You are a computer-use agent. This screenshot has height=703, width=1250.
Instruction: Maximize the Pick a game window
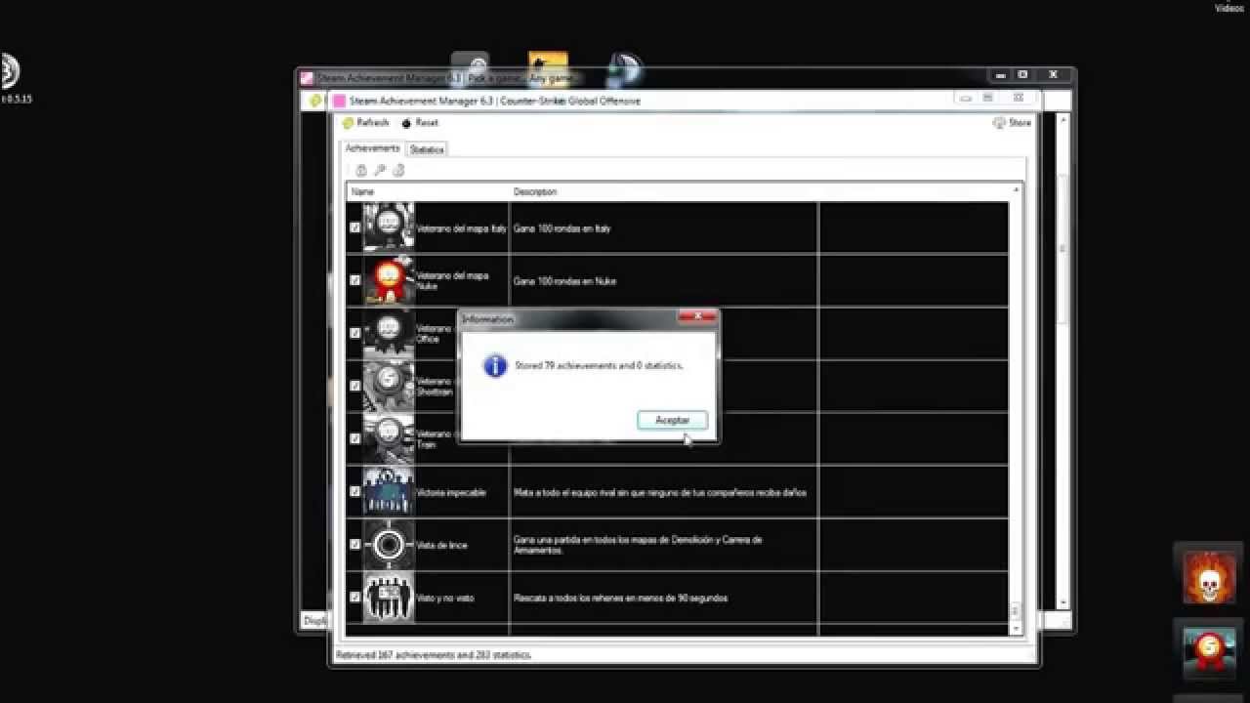(x=1022, y=75)
